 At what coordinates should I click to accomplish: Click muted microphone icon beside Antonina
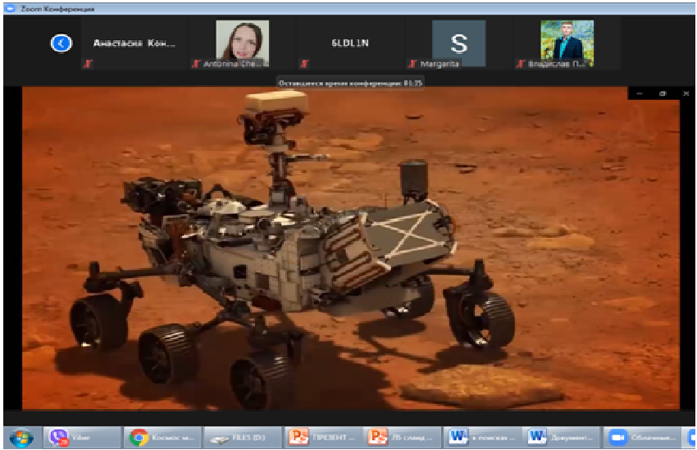pos(196,63)
